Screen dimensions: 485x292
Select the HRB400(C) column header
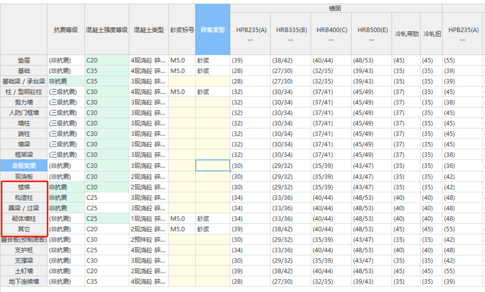point(332,34)
